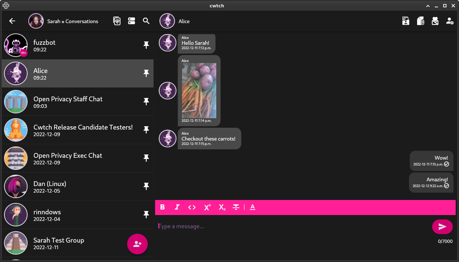Click the Stonehenge avatar of Staff Chat
The image size is (459, 262).
pos(16,102)
